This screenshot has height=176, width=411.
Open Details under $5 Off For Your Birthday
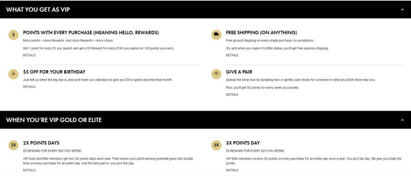[29, 87]
